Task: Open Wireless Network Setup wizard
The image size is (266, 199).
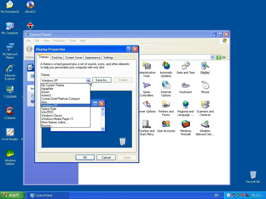Action: 205,128
